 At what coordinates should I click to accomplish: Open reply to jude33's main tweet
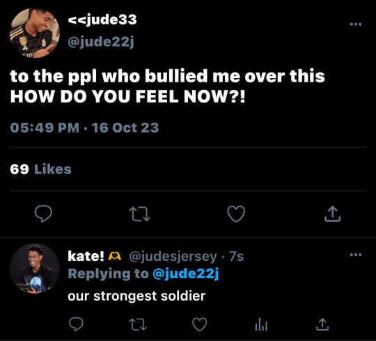pyautogui.click(x=43, y=213)
